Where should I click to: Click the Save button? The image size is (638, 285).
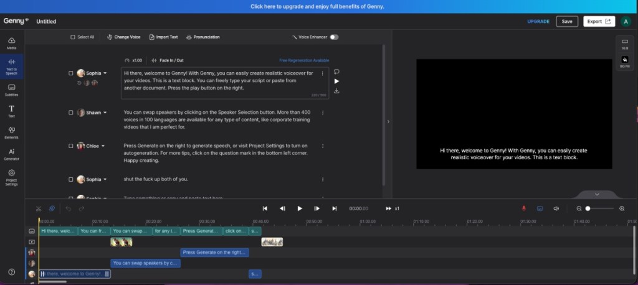coord(567,22)
